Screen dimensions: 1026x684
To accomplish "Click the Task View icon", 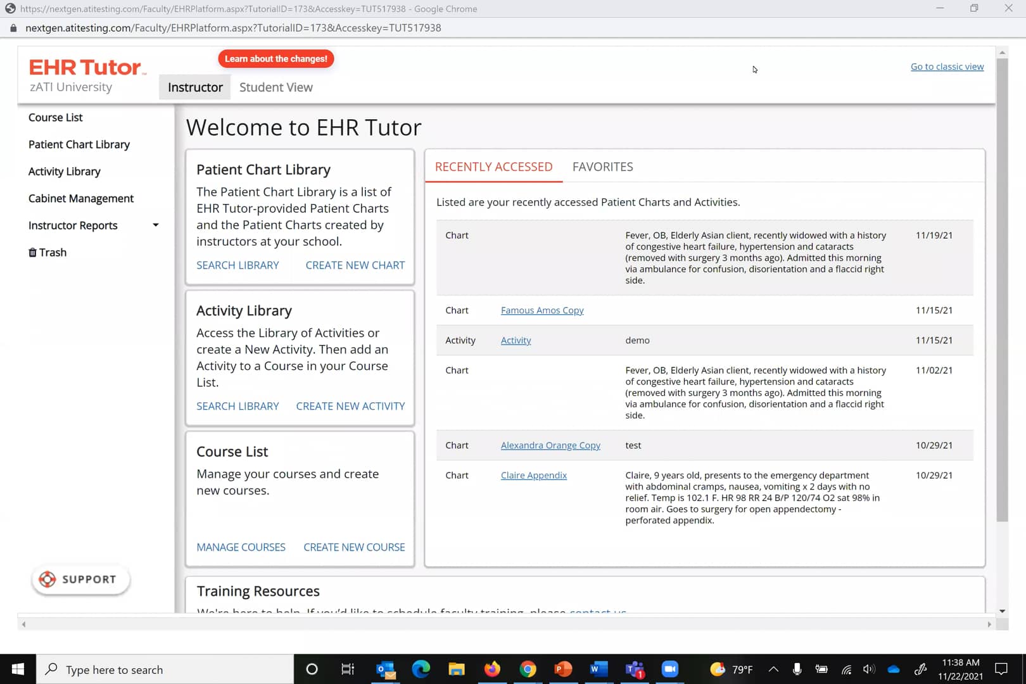I will (347, 669).
